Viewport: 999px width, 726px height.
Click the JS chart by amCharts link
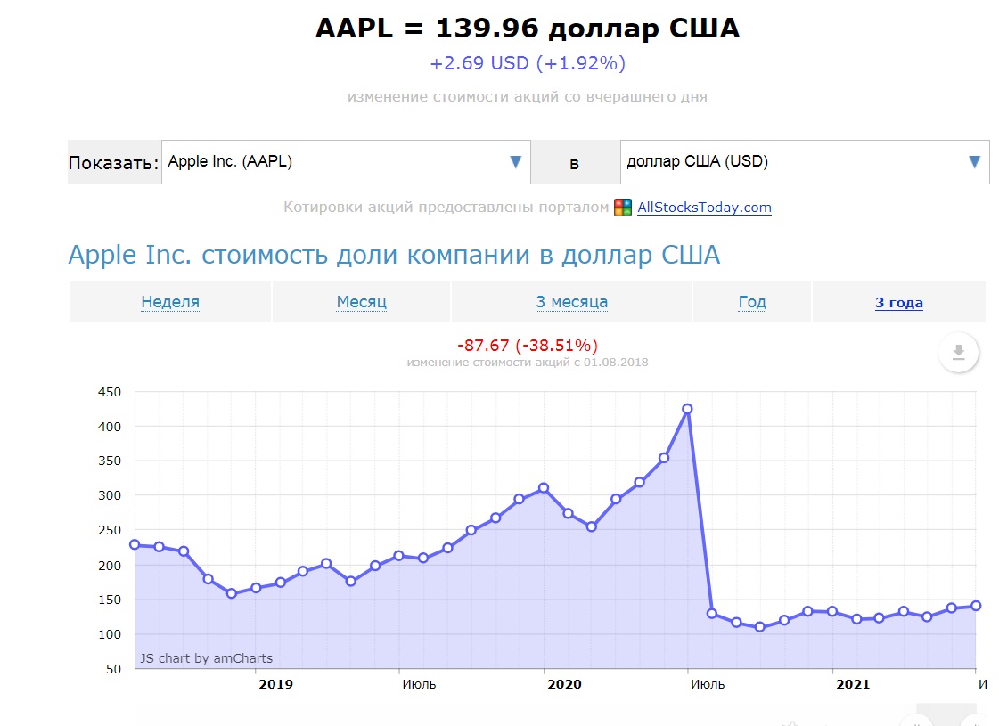tap(206, 658)
